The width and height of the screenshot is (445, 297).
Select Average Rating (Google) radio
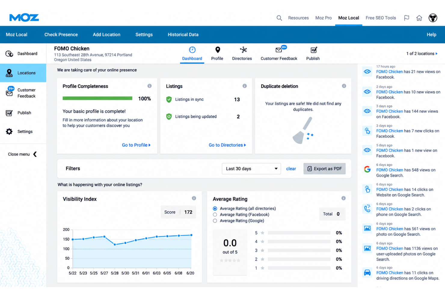coord(215,221)
